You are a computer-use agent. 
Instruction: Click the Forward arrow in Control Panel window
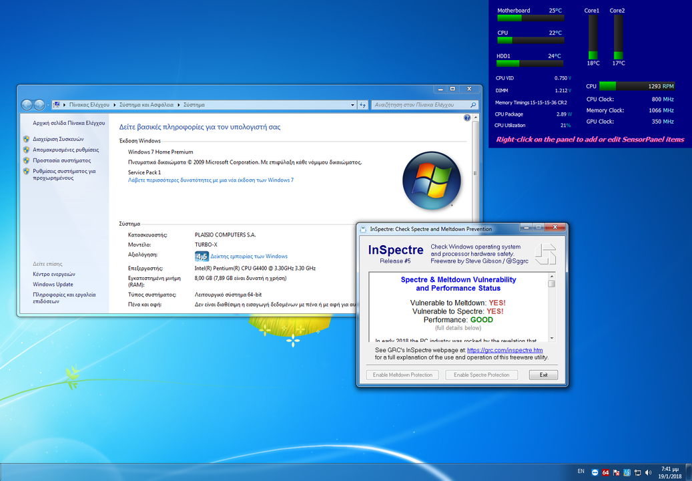coord(39,105)
